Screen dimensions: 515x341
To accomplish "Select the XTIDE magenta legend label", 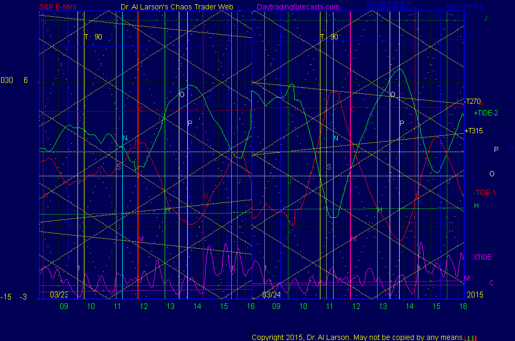I will pos(482,257).
